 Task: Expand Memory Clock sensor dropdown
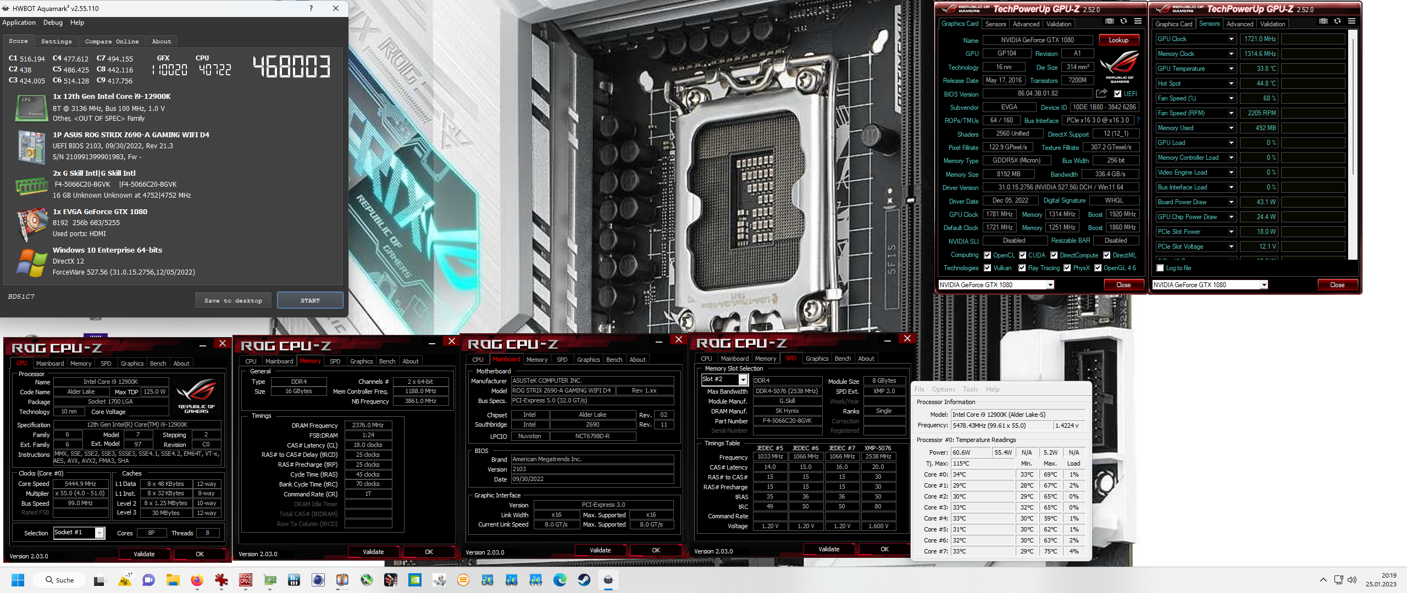[1231, 54]
